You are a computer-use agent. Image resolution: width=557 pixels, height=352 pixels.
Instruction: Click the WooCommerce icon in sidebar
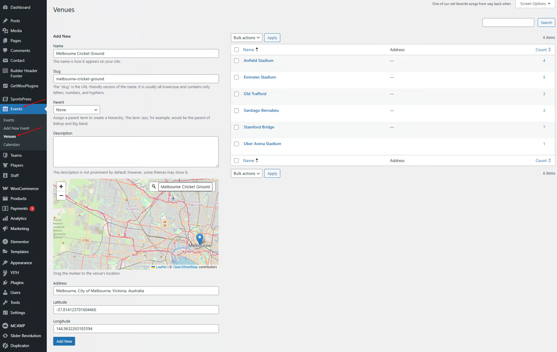5,189
